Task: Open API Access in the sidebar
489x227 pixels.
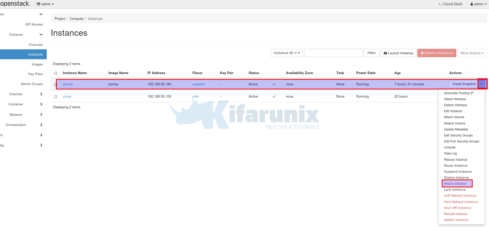Action: (x=34, y=24)
